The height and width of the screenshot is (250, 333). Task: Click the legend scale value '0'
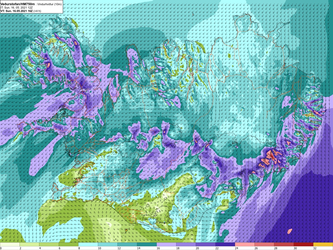(x=1, y=248)
